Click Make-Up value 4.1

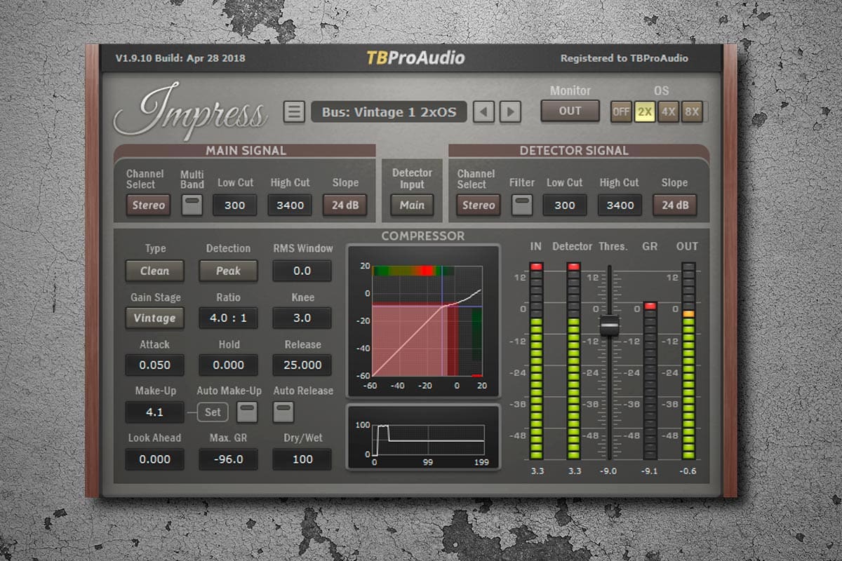point(154,412)
